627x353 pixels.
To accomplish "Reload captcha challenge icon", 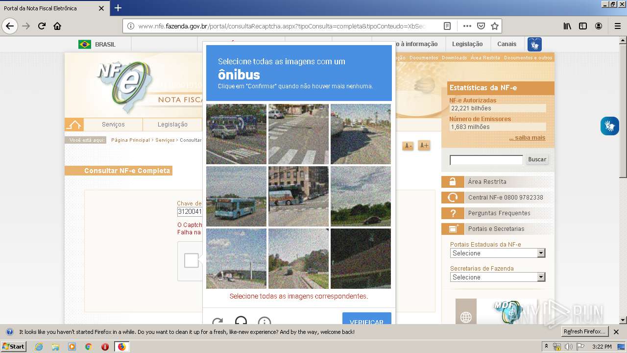I will [x=217, y=322].
